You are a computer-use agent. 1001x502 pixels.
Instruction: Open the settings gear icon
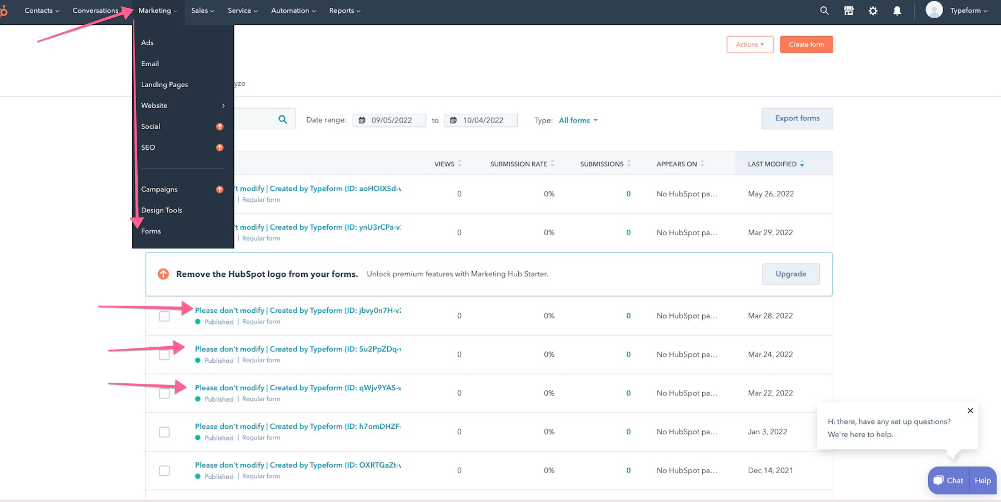pos(873,11)
